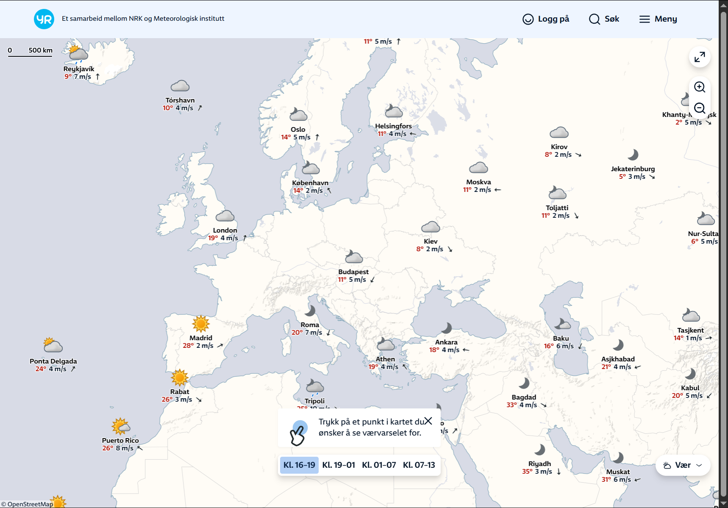The image size is (728, 508).
Task: Select the Jekaterinburg city label
Action: coord(633,169)
